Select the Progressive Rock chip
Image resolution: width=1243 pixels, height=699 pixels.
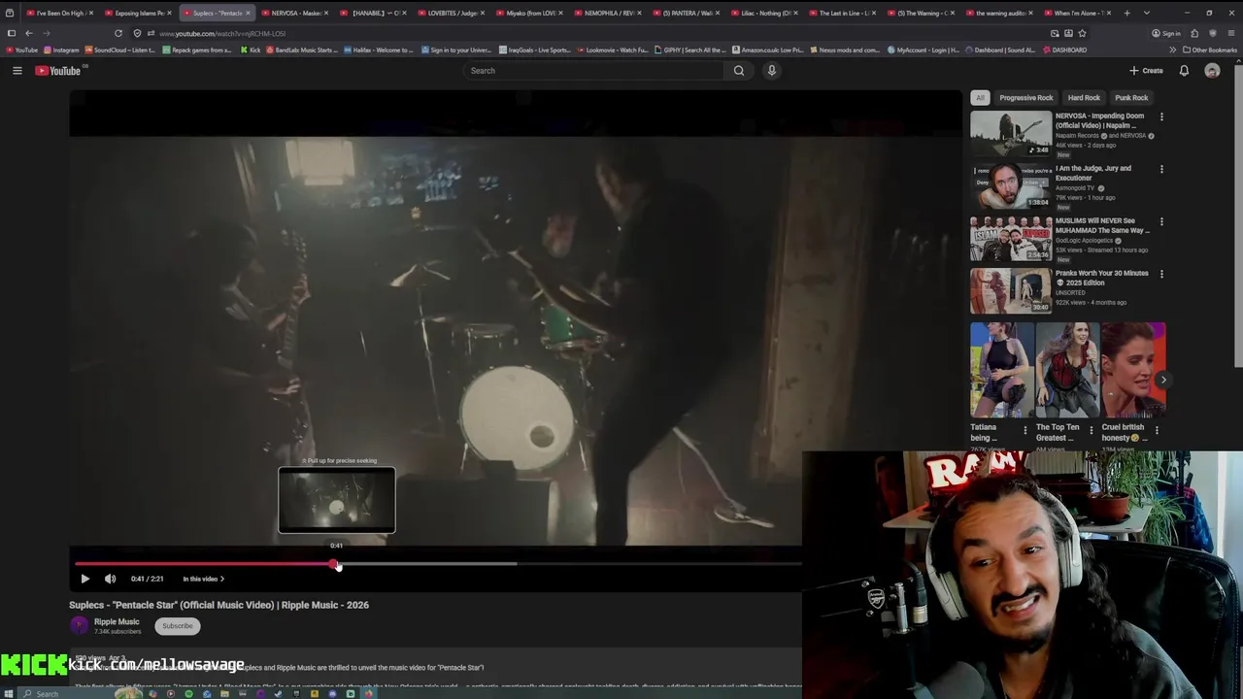[x=1025, y=97]
